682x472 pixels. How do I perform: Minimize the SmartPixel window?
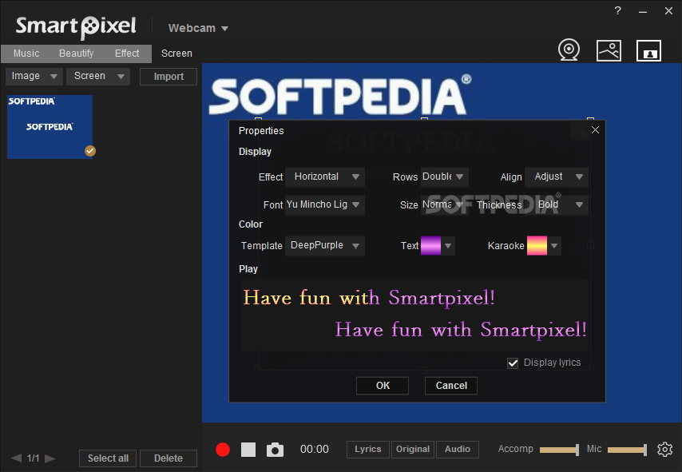pos(643,11)
